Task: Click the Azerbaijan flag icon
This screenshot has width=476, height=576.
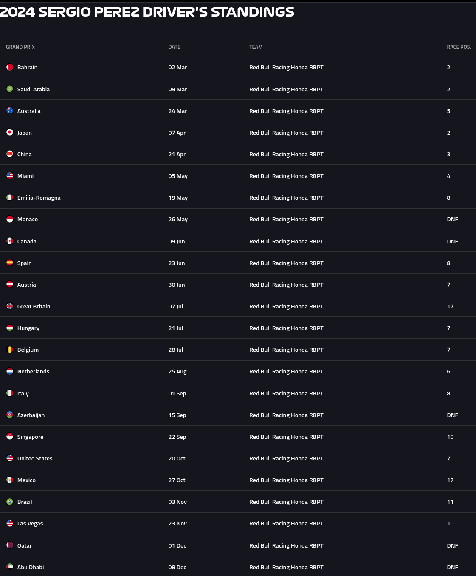Action: pos(10,415)
